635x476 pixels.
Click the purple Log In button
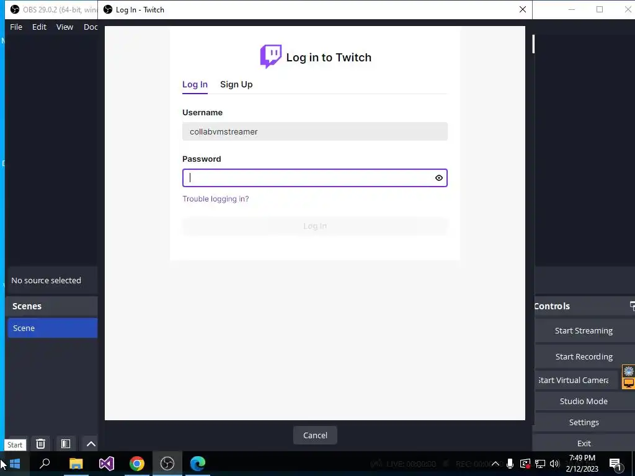point(314,226)
